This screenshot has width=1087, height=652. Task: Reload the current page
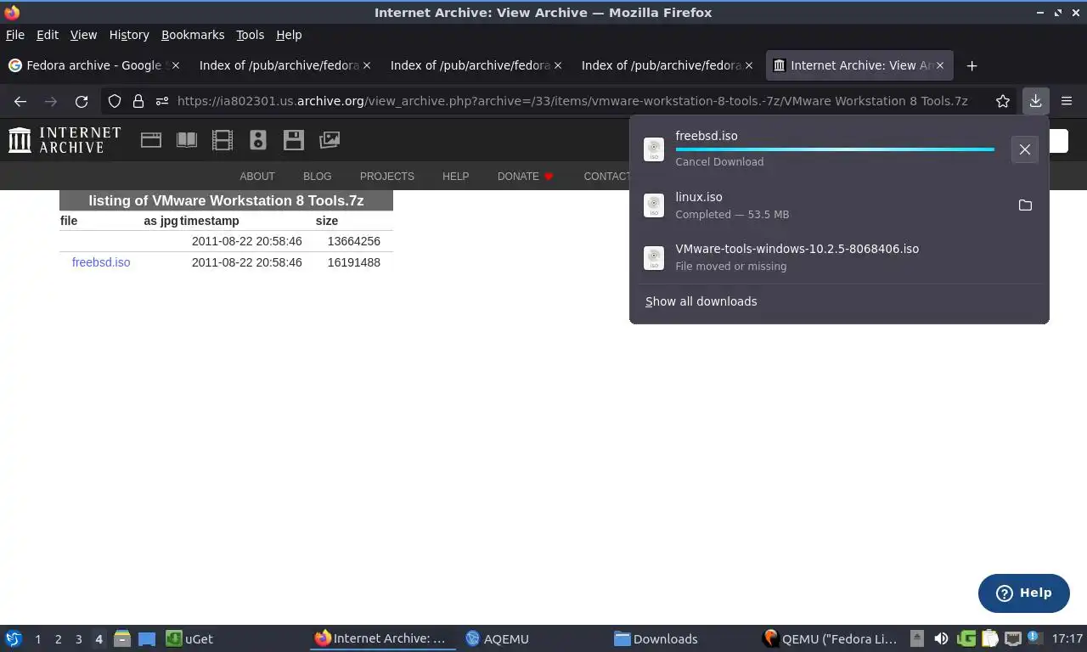tap(82, 101)
